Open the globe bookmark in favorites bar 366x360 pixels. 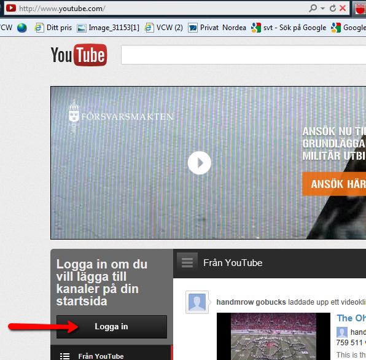pyautogui.click(x=22, y=28)
